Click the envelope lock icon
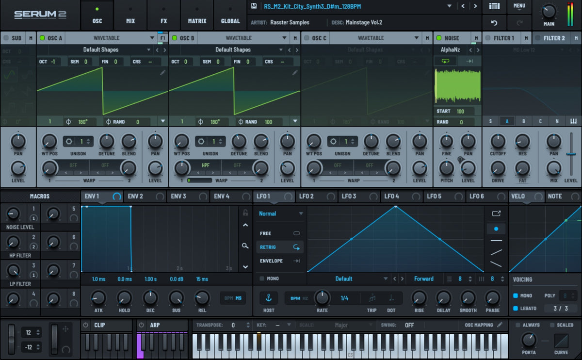The height and width of the screenshot is (360, 582). click(245, 213)
